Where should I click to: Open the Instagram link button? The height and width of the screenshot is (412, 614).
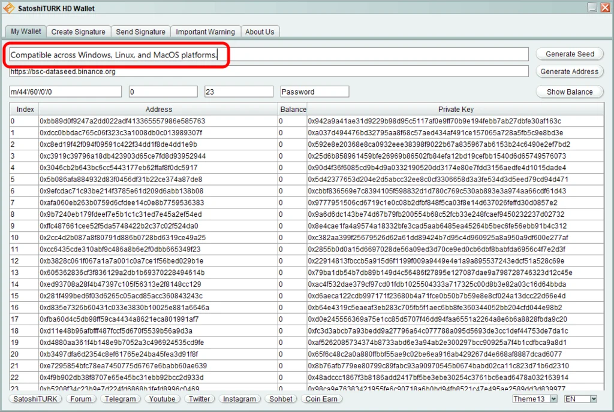pos(239,399)
